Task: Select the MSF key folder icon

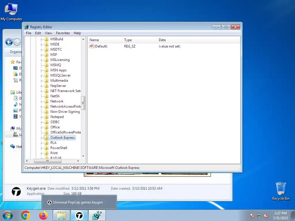Action: coord(46,54)
